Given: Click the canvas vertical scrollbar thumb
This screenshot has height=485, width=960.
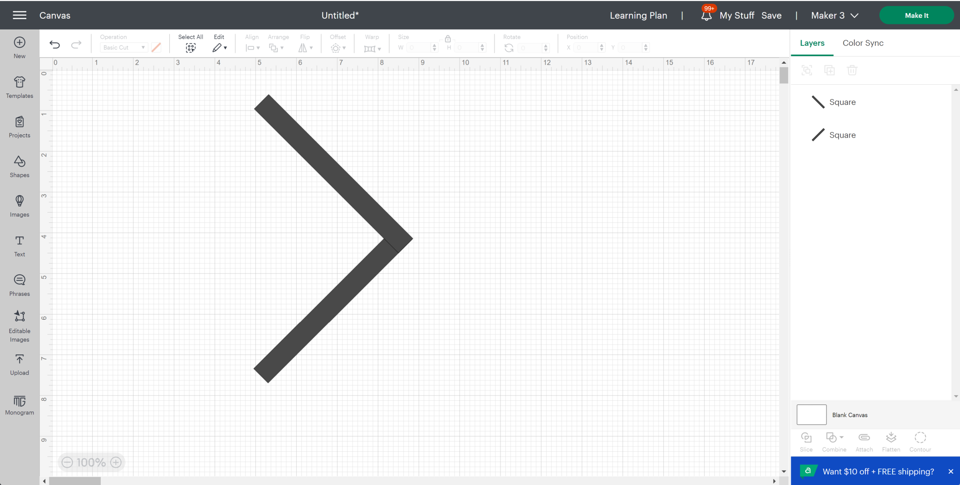Looking at the screenshot, I should [784, 75].
